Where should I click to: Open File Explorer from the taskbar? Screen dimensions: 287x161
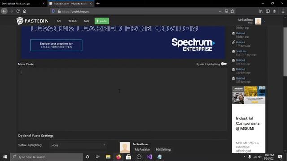point(108,157)
